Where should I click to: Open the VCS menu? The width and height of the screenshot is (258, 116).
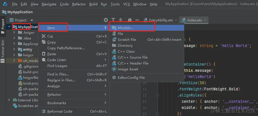coord(126,4)
